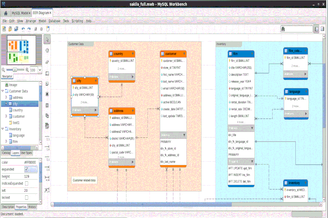Collapse Indexes section of customer table
The height and width of the screenshot is (218, 328).
184,135
